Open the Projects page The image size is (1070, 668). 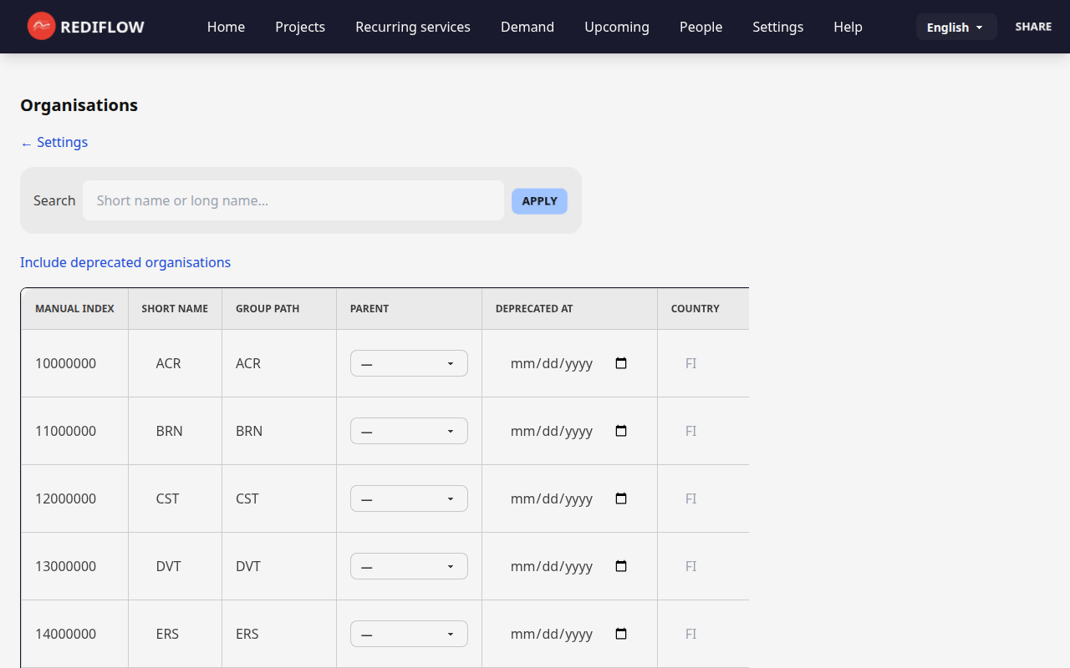click(x=300, y=27)
